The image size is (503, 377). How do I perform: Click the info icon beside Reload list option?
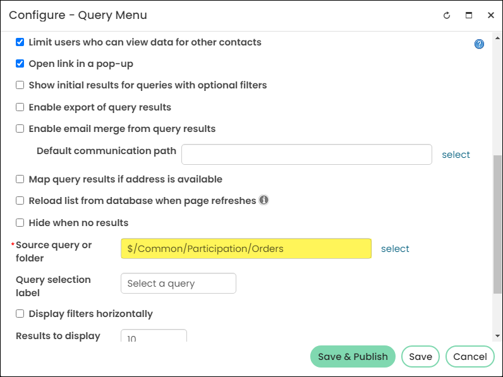point(264,200)
